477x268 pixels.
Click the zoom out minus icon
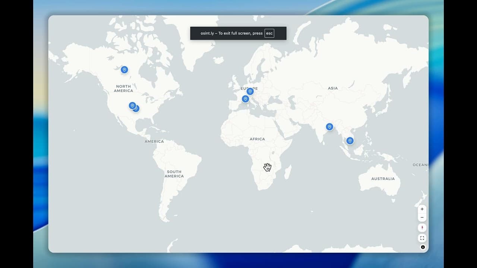(x=422, y=217)
